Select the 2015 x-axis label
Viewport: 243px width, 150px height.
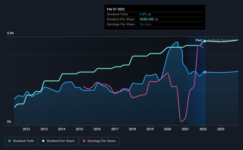(x=79, y=129)
